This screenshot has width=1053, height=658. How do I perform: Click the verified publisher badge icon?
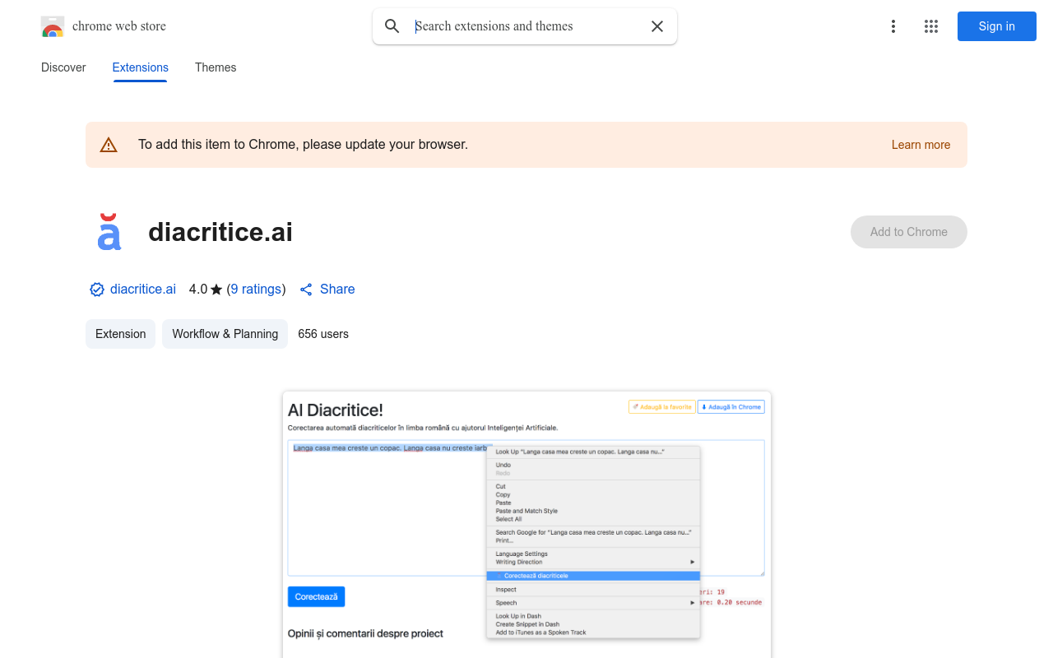pyautogui.click(x=96, y=289)
